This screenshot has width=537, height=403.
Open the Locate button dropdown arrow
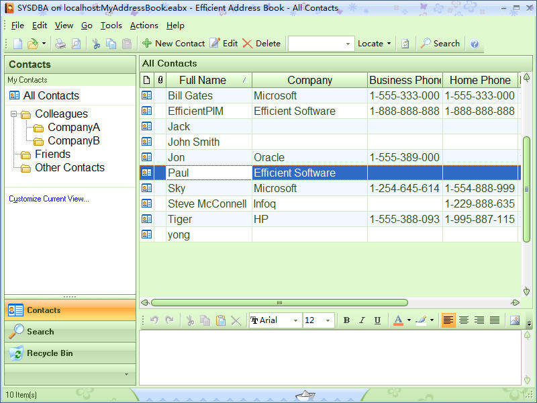(389, 44)
